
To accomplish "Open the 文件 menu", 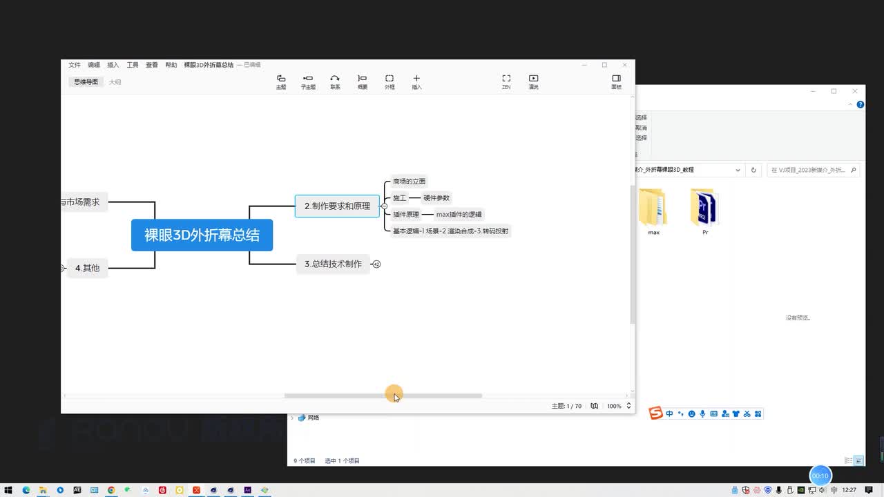I will click(75, 65).
